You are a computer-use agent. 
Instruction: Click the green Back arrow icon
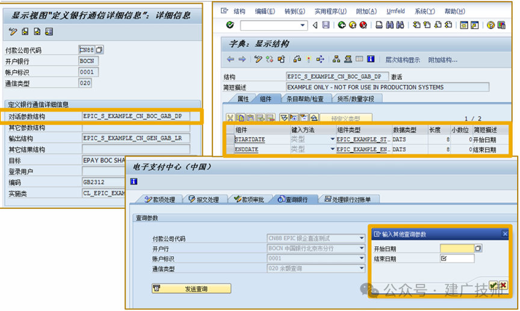pos(342,25)
